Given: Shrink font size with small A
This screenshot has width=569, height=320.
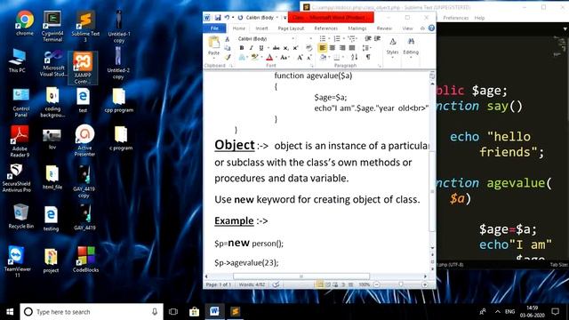Looking at the screenshot, I should pos(309,57).
